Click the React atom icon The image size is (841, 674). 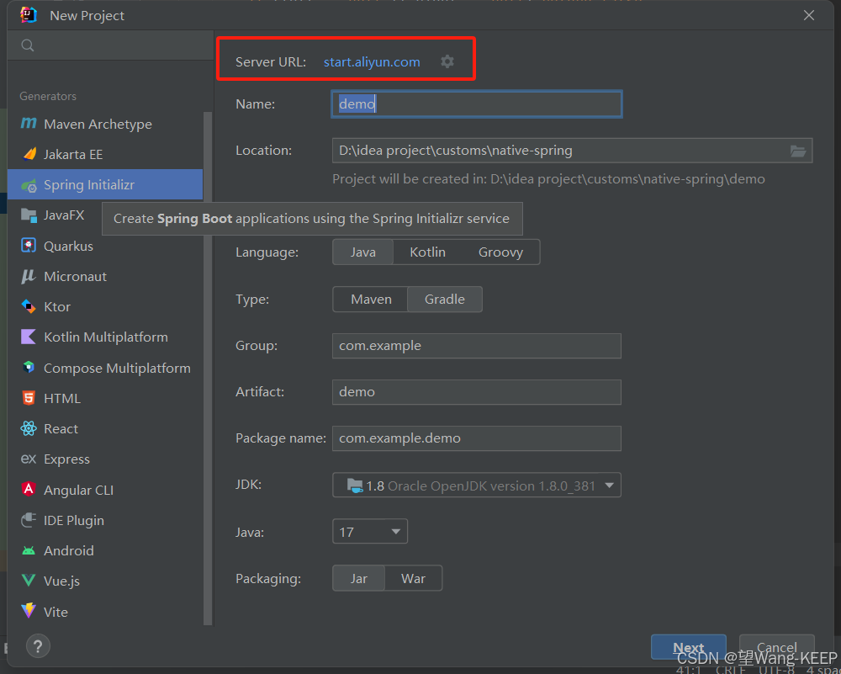click(x=29, y=429)
